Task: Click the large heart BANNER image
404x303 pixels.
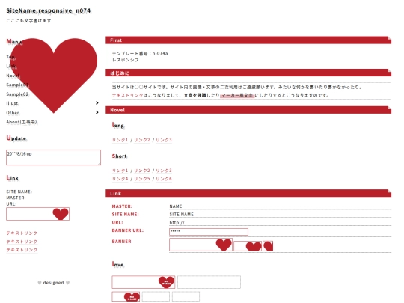Action: (201, 245)
